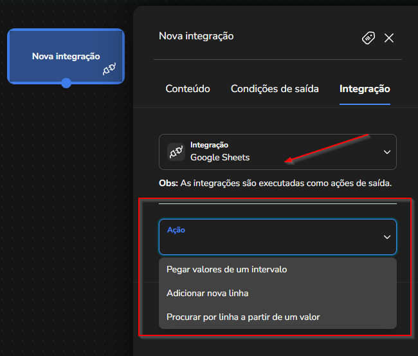
Task: Collapse the Ação dropdown chevron
Action: [386, 237]
